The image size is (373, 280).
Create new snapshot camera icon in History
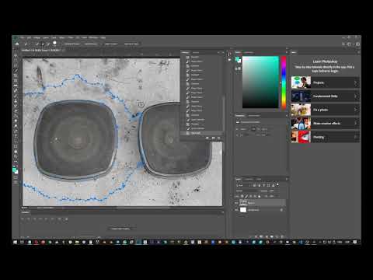[213, 138]
